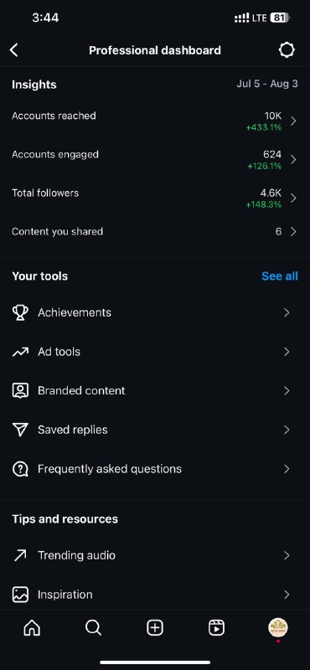Tap the Ad tools trend arrow icon
Screen dimensions: 310x670
tap(20, 352)
